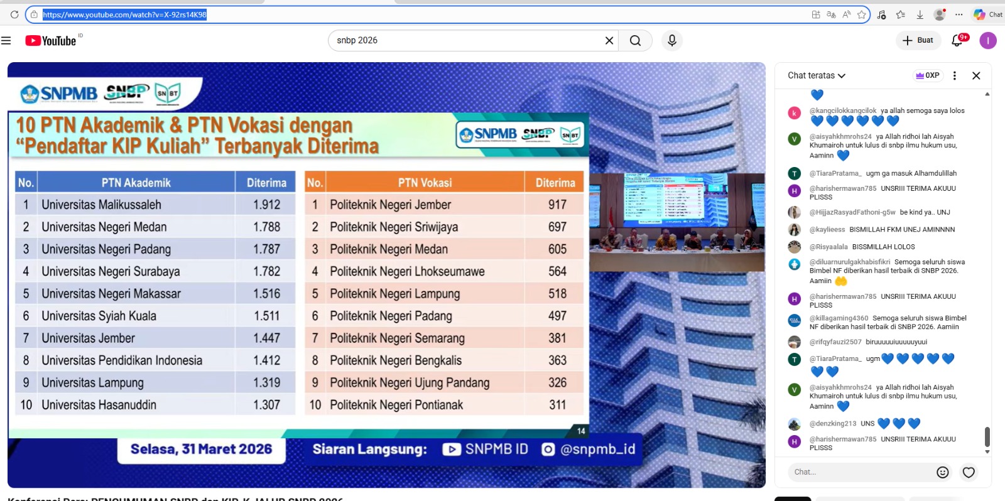Screen dimensions: 1005x501
Task: Open the Copilot Chat button
Action: point(988,14)
